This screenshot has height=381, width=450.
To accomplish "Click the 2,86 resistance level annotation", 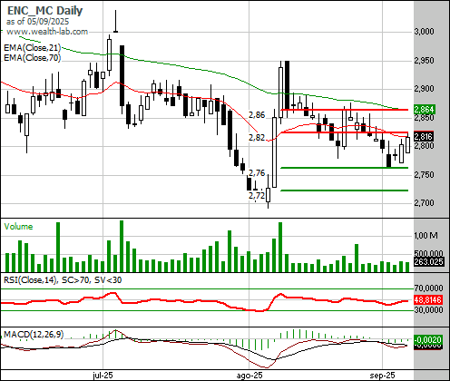I will (257, 115).
